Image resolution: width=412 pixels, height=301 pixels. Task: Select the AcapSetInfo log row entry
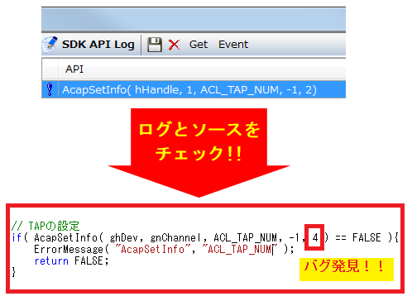coord(194,89)
